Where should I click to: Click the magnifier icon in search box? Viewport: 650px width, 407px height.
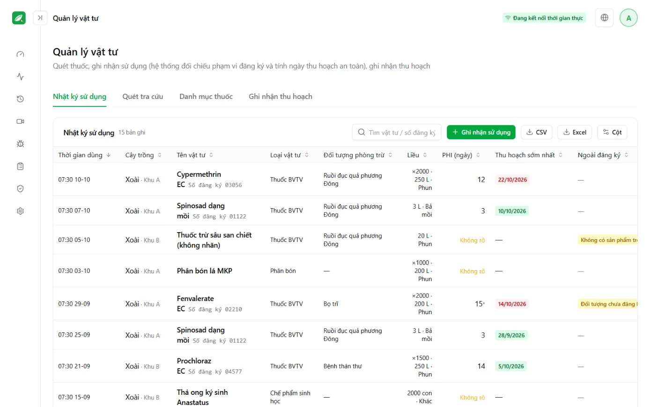[x=362, y=132]
